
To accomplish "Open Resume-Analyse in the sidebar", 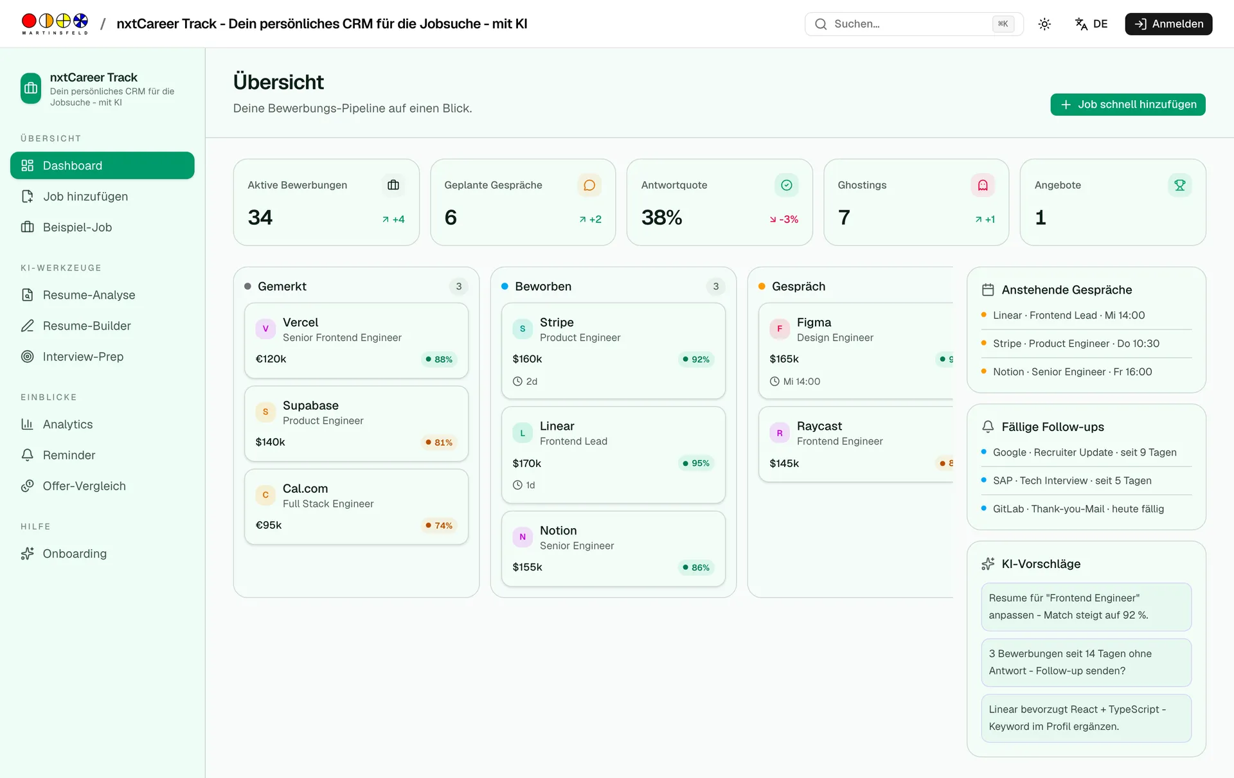I will [102, 295].
